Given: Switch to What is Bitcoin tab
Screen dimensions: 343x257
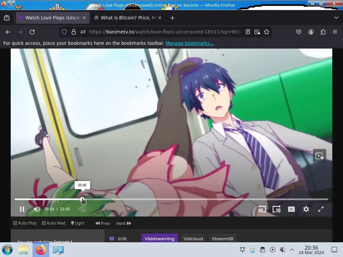Looking at the screenshot, I should (x=128, y=18).
